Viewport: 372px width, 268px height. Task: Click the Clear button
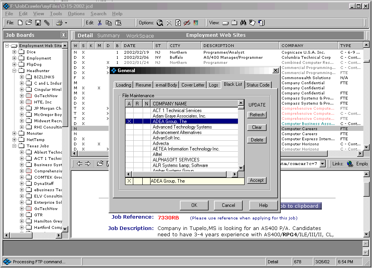(257, 127)
